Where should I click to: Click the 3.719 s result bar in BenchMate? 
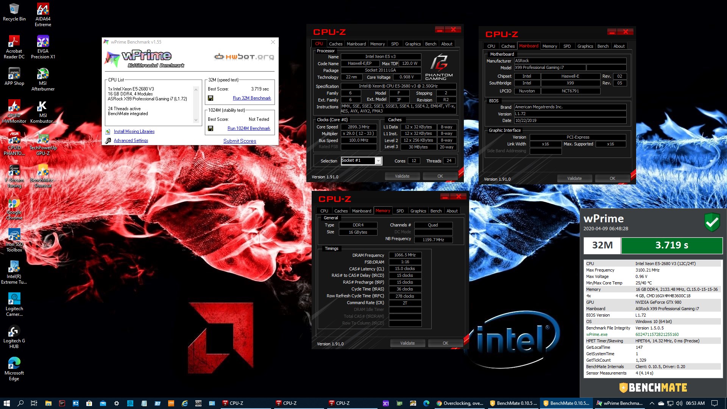[x=672, y=245]
